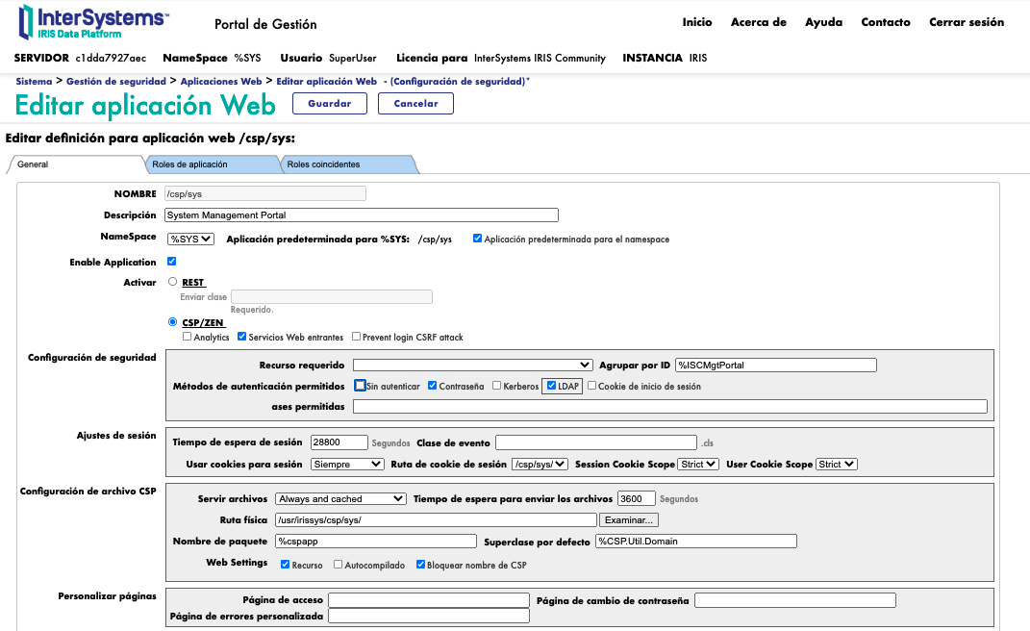Expand Usar cookies para sesión dropdown

(347, 465)
